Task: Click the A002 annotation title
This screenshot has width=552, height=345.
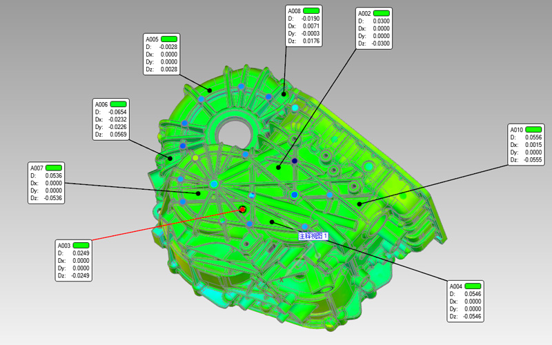Action: click(364, 13)
